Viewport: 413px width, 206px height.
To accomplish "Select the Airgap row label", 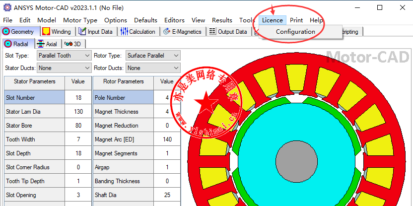I will (123, 167).
